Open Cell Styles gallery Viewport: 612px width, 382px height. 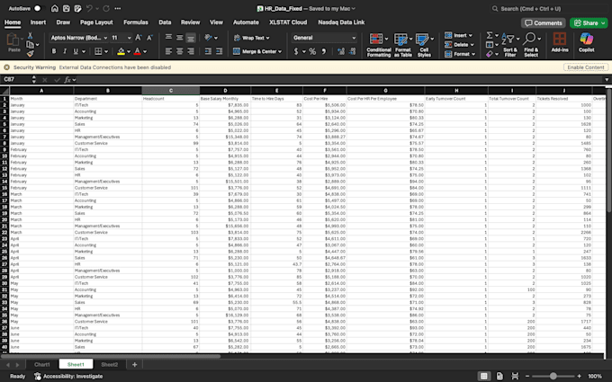pos(424,45)
